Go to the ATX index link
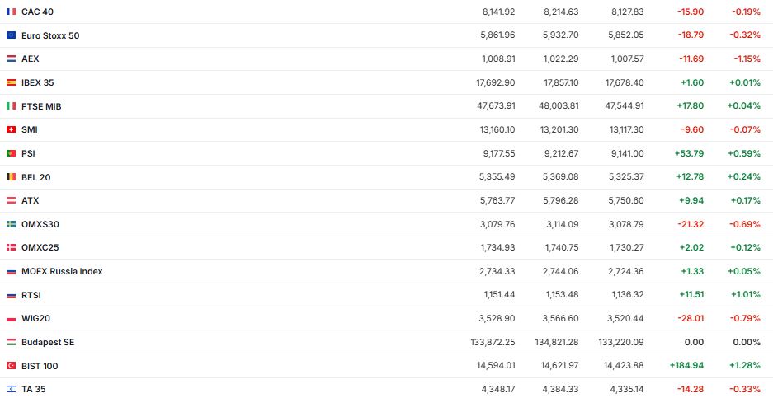 [x=30, y=200]
